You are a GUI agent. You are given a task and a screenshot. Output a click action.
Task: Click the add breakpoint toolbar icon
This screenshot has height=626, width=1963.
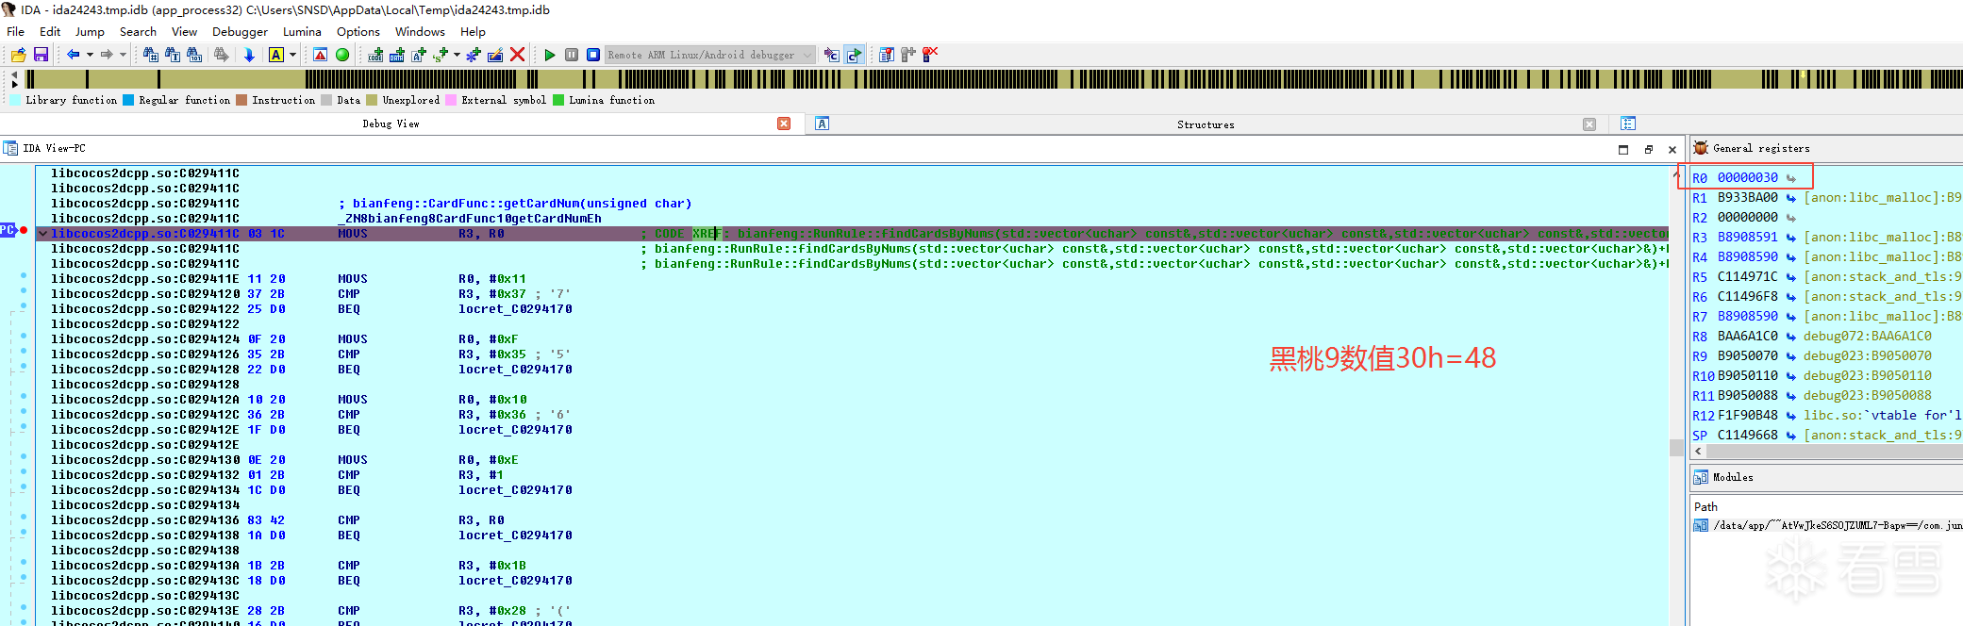tap(908, 55)
